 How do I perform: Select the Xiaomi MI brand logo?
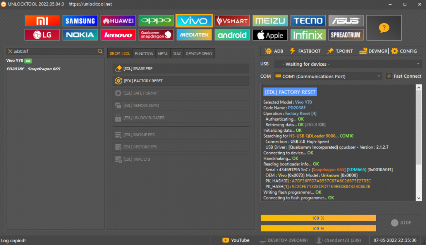(42, 21)
